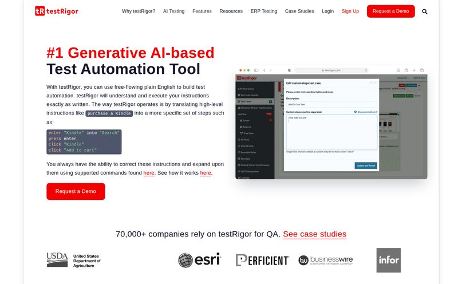The width and height of the screenshot is (458, 284).
Task: Open the Resources menu item
Action: tap(231, 11)
